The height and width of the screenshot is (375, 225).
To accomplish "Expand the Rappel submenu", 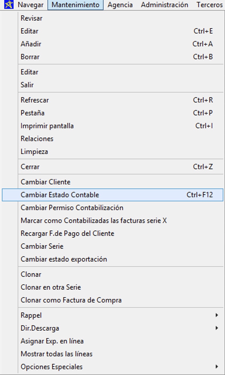I will [31, 315].
